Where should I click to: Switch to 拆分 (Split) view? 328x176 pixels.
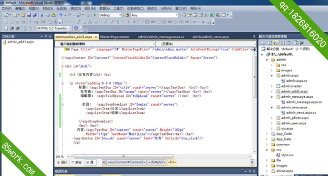click(77, 162)
